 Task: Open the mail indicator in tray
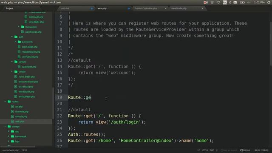tap(235, 3)
